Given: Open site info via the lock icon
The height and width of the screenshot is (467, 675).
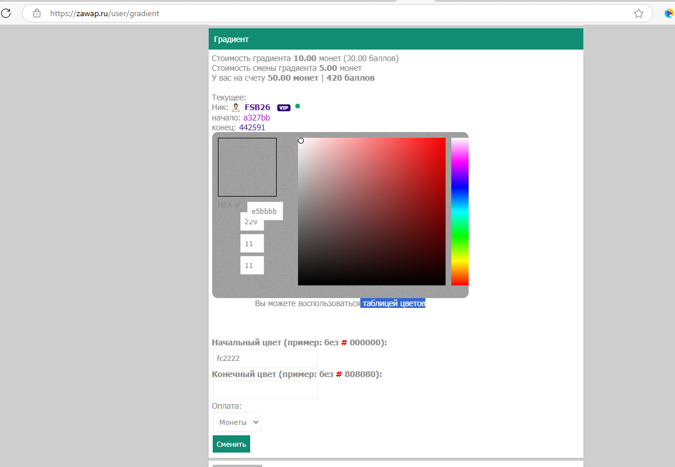Looking at the screenshot, I should [x=37, y=13].
